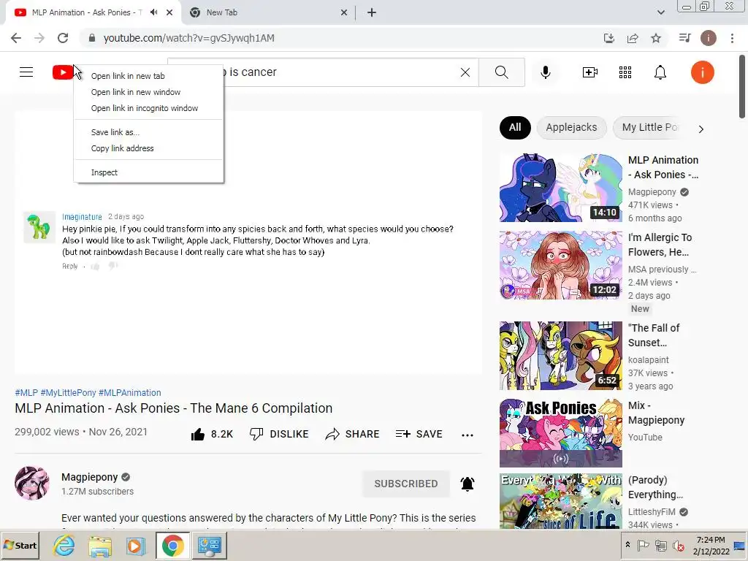Click Chrome profile avatar in toolbar

[x=709, y=38]
